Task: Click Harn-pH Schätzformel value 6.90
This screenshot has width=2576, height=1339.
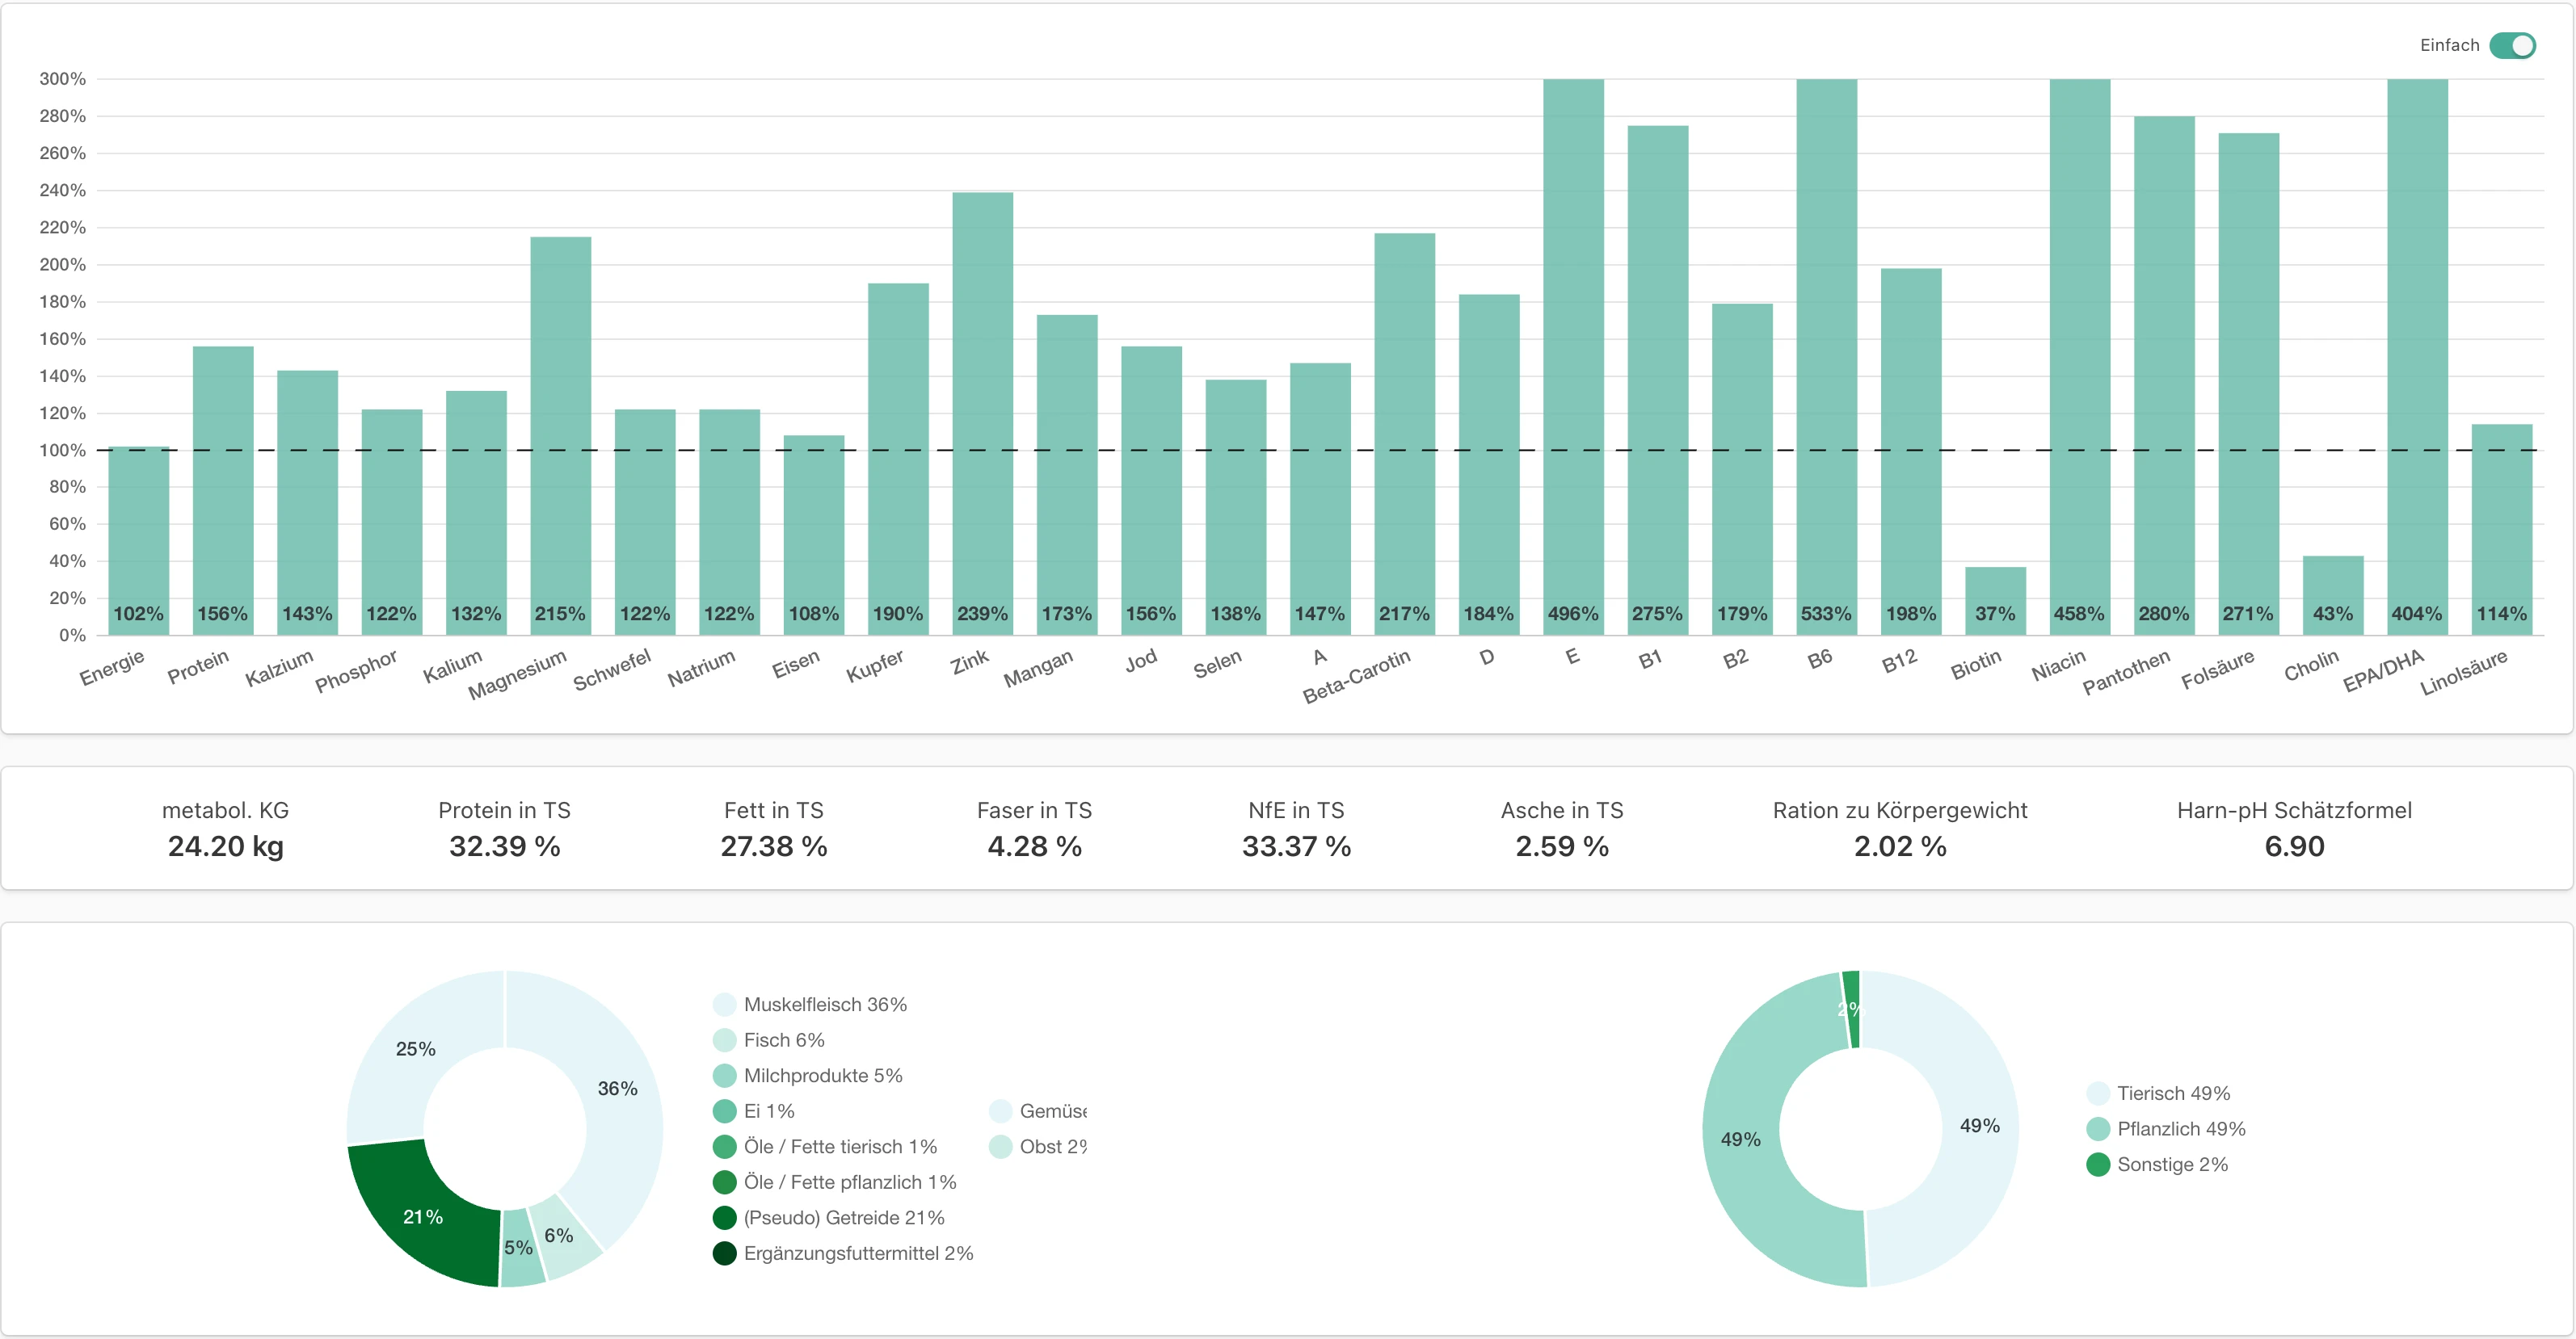Action: click(x=2293, y=847)
